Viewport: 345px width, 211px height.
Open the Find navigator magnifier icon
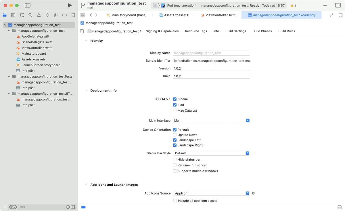pyautogui.click(x=30, y=15)
